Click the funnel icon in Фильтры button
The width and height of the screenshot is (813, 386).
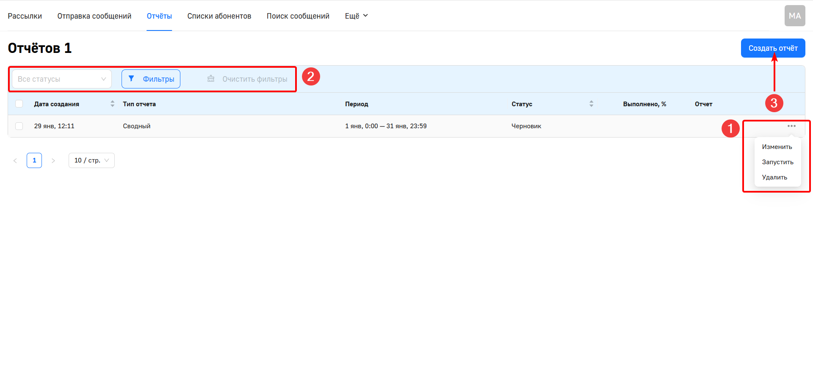click(131, 79)
